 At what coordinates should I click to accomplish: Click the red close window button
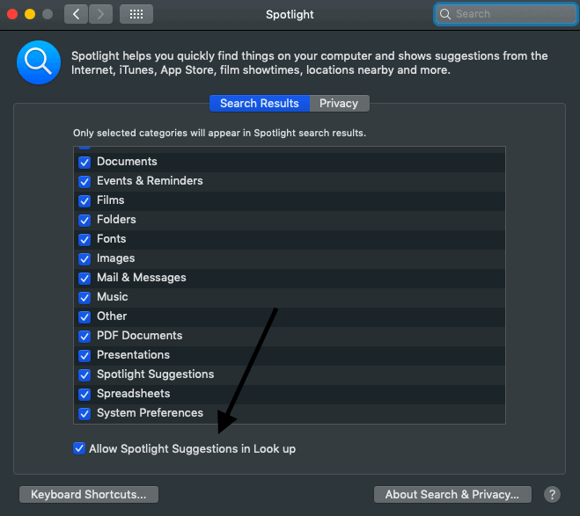click(x=12, y=14)
